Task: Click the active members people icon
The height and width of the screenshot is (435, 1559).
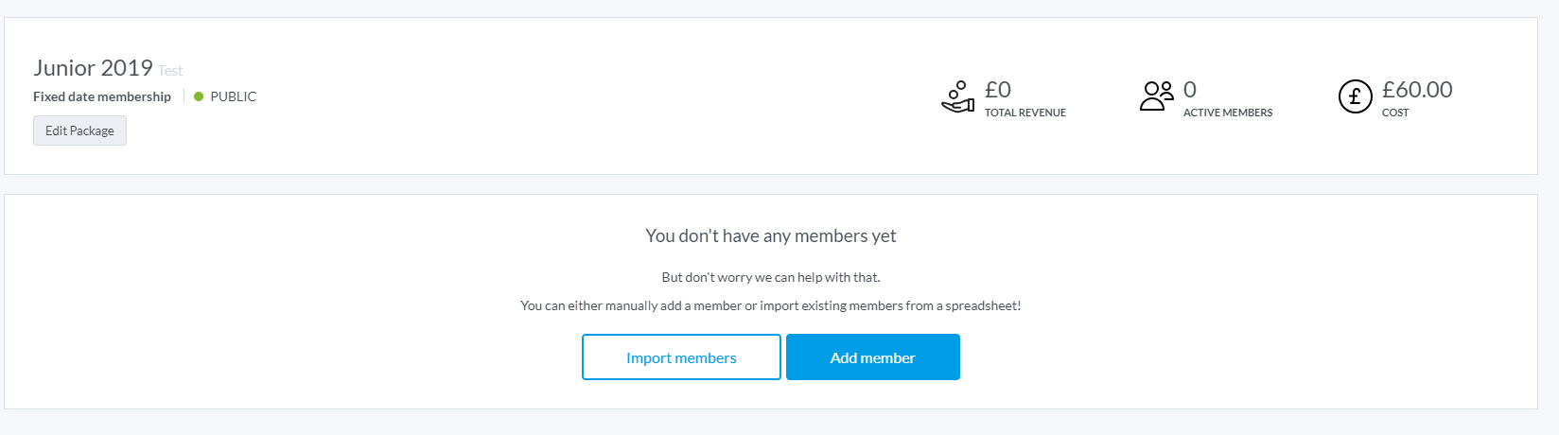Action: click(1156, 96)
